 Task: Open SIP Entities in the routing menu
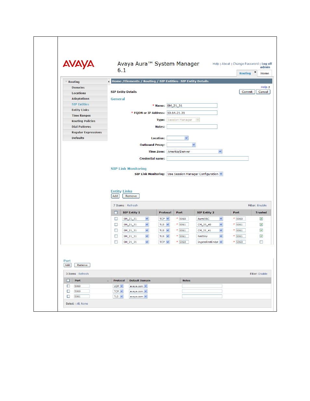tap(80, 104)
